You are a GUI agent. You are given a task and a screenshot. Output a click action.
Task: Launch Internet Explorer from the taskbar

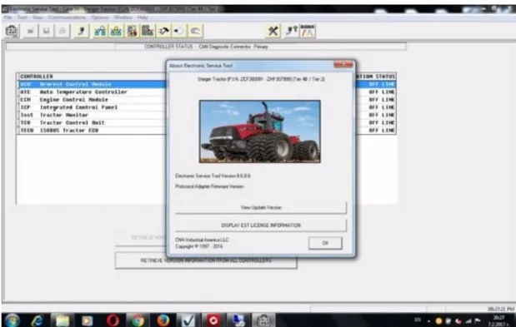tap(38, 320)
